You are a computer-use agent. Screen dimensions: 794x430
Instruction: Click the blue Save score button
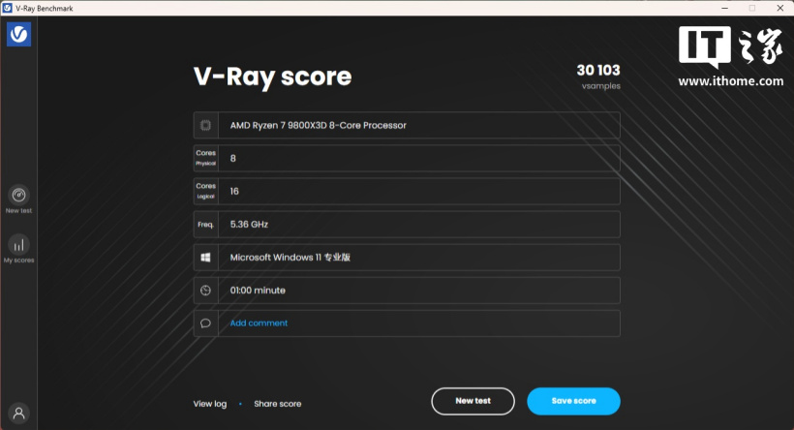click(x=574, y=401)
